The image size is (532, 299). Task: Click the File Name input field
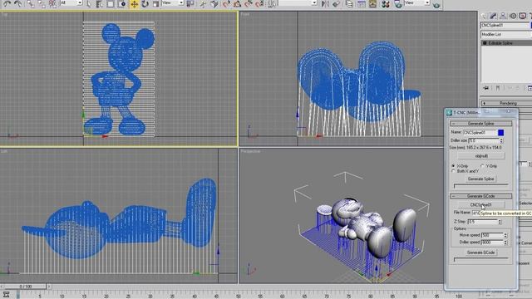pos(475,213)
